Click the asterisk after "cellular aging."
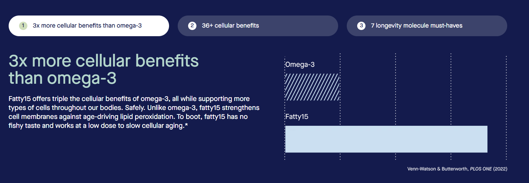529x183 pixels. point(186,125)
